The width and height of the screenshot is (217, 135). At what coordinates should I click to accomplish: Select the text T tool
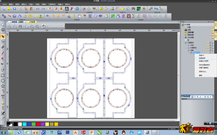coord(3,97)
